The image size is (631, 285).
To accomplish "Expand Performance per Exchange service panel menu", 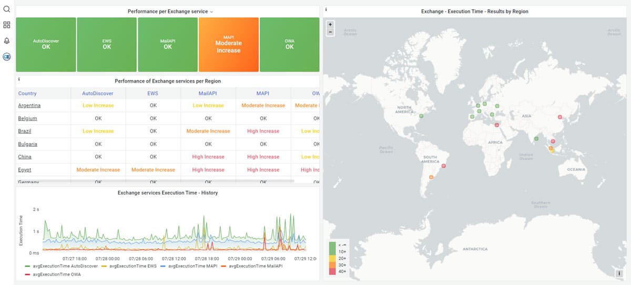I will (212, 12).
